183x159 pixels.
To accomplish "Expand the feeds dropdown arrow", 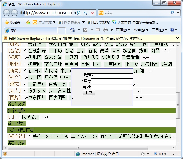I will [92, 30].
